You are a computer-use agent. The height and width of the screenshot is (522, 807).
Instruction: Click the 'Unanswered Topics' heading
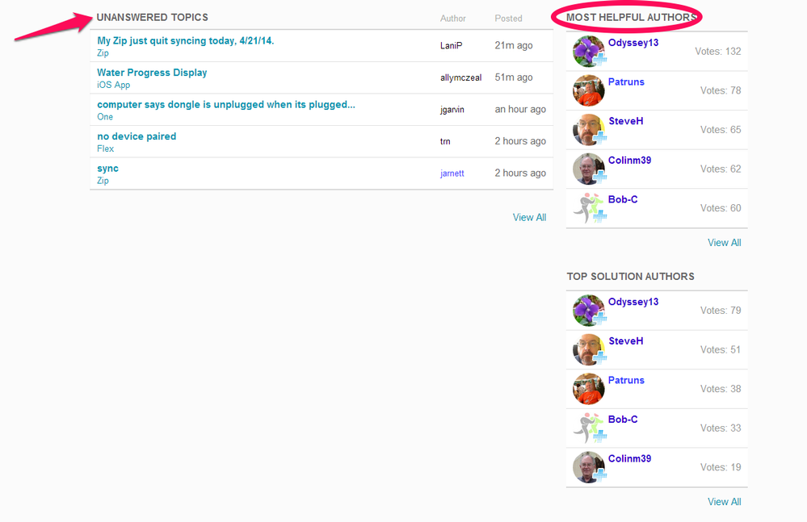[x=153, y=18]
